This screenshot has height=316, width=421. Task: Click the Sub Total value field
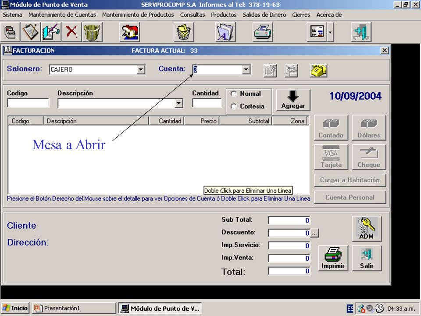[289, 220]
